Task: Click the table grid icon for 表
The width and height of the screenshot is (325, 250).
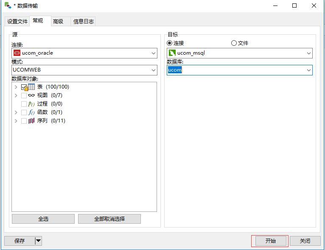Action: pyautogui.click(x=31, y=87)
